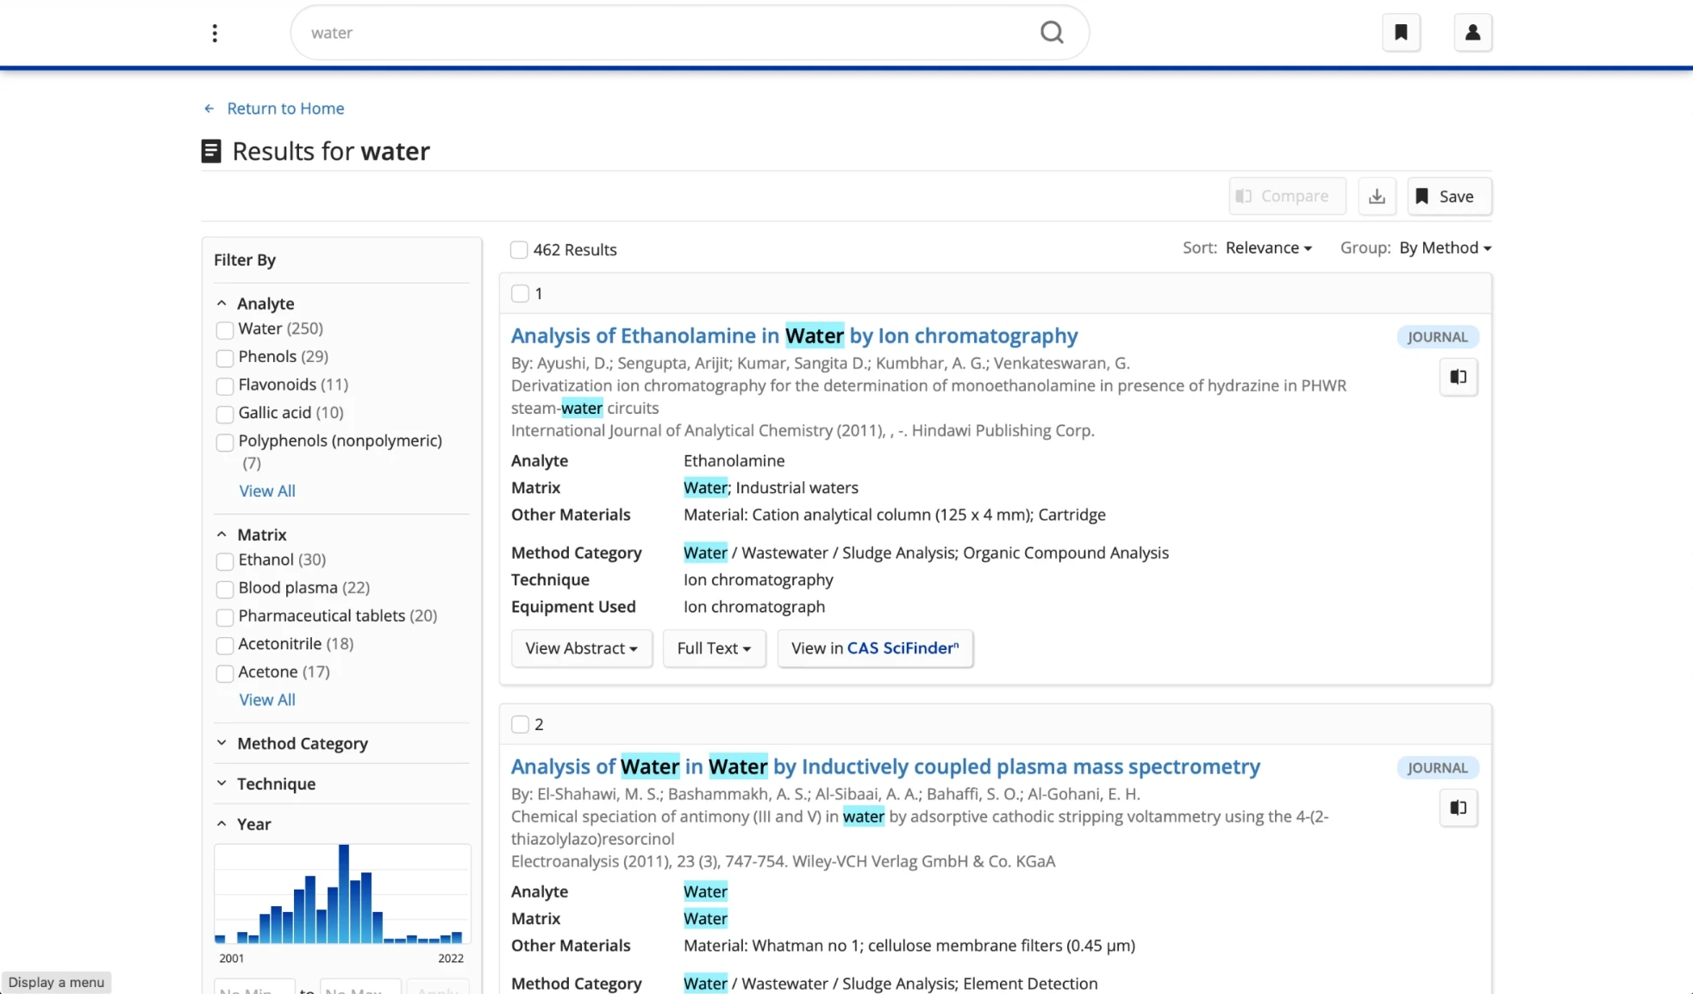Select result 2 checkbox
The image size is (1693, 994).
coord(520,725)
